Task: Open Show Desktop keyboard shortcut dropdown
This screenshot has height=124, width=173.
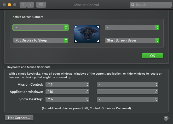Action: point(67,99)
